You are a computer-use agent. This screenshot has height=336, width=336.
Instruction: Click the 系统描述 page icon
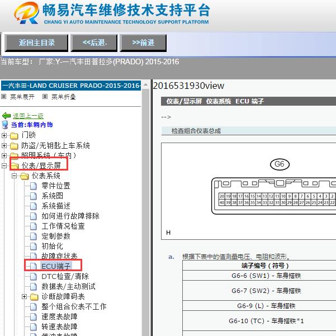33,206
